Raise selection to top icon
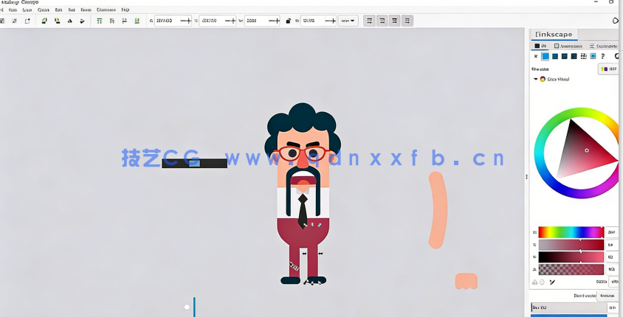Image resolution: width=623 pixels, height=317 pixels. point(100,21)
